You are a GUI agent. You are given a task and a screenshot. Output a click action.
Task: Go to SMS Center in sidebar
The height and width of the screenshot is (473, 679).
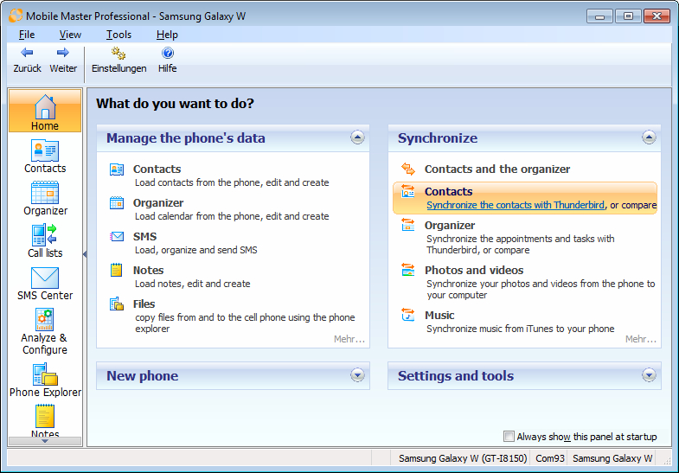(x=45, y=283)
